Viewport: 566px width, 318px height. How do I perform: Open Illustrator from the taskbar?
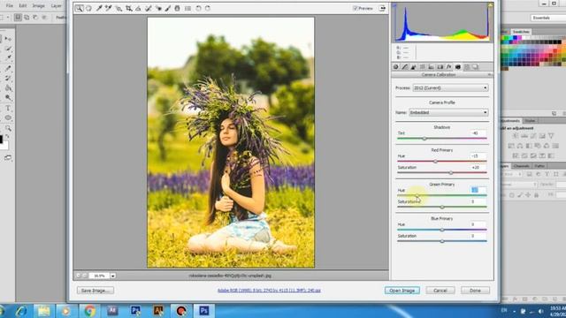click(158, 310)
